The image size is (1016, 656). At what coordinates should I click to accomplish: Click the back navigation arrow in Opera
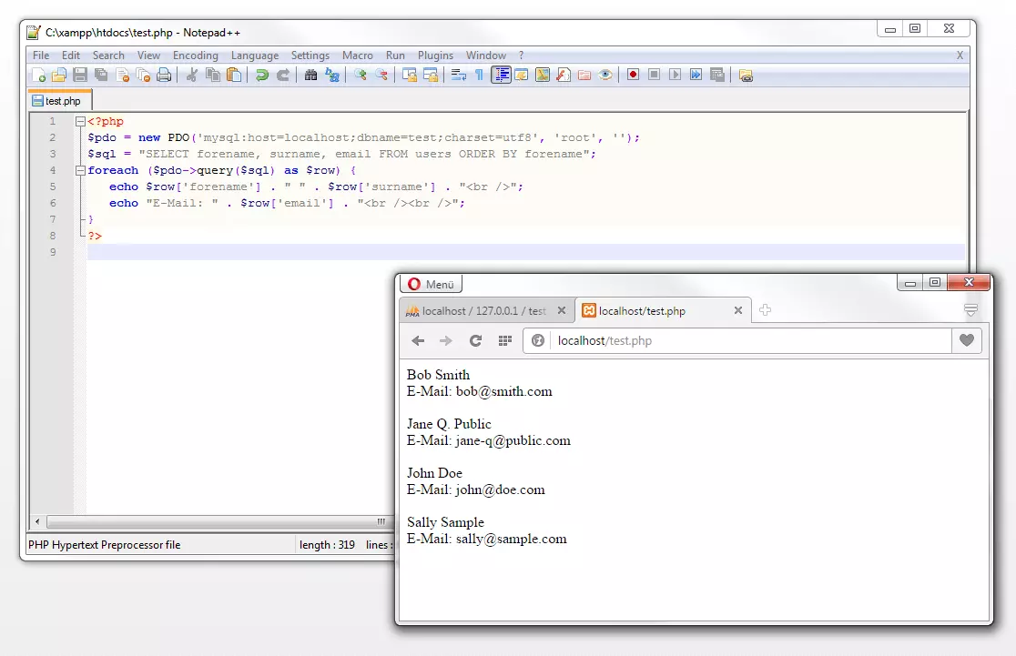418,340
